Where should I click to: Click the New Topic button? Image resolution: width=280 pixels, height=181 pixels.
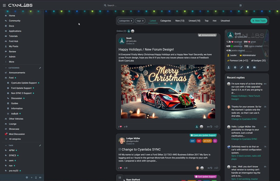pos(259,21)
